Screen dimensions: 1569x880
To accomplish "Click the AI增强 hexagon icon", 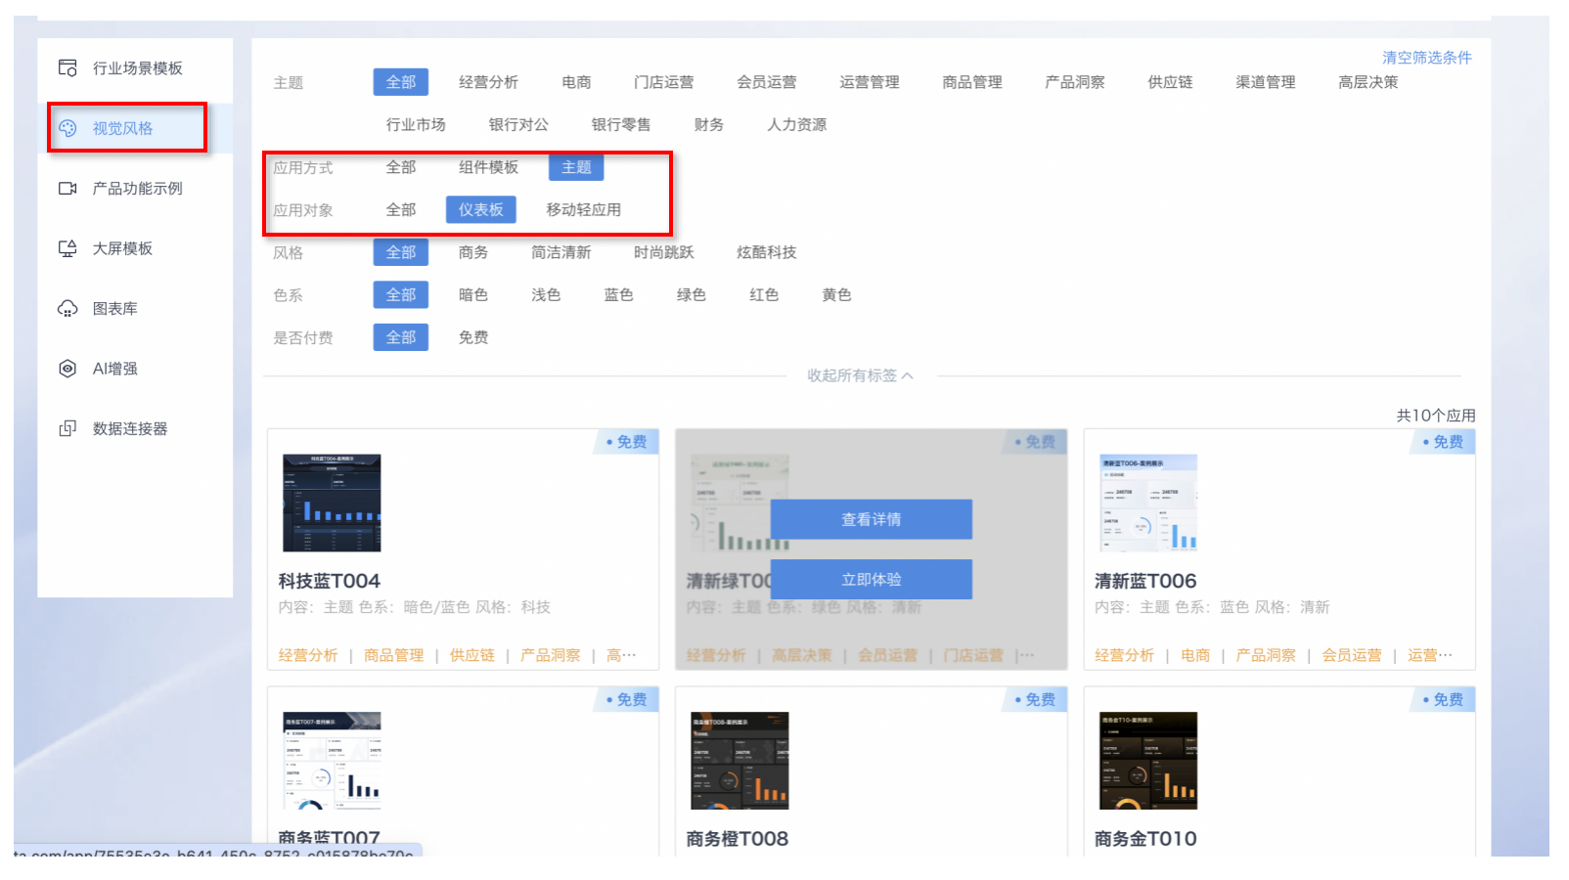I will [67, 369].
